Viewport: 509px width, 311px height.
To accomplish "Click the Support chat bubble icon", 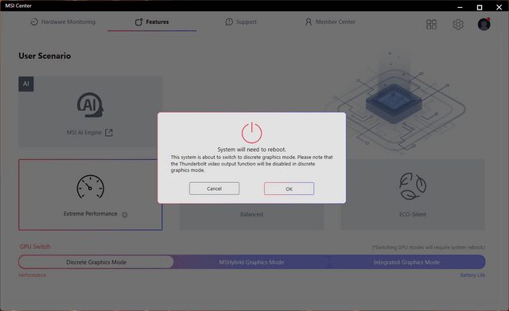I will point(229,21).
